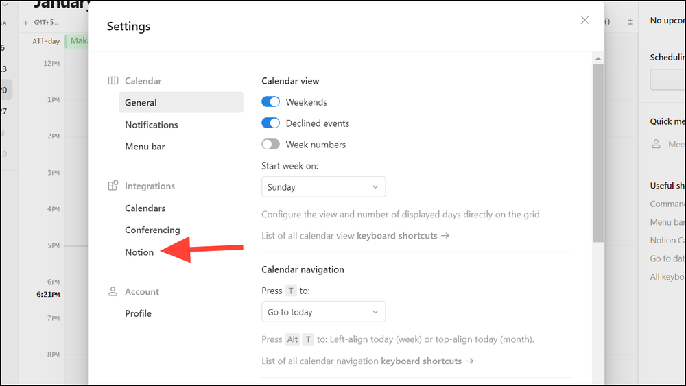Screen dimensions: 686x386
Task: Click the settings dialog vertical scrollbar
Action: 598,154
